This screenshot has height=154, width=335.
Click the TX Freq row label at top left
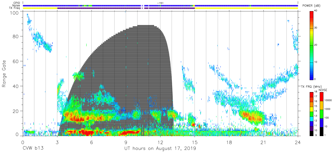point(15,8)
